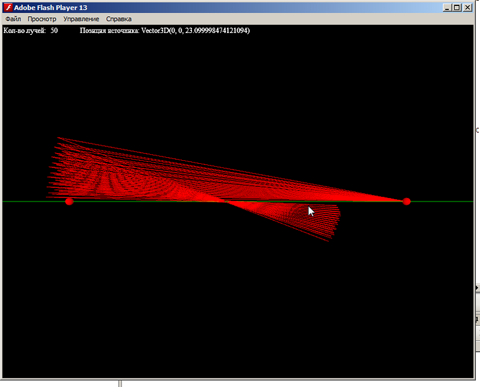Click the green horizontal line left of left dot
Image resolution: width=480 pixels, height=387 pixels.
[x=30, y=202]
